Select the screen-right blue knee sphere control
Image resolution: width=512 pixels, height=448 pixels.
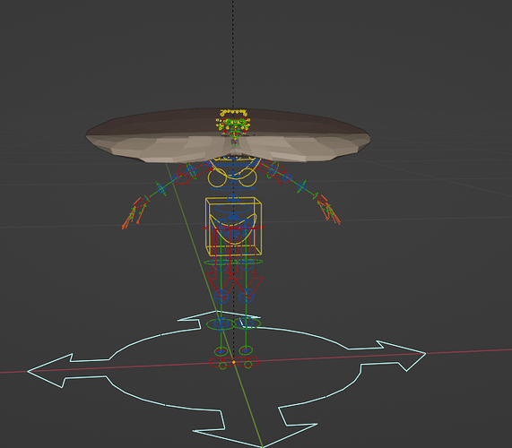click(246, 296)
